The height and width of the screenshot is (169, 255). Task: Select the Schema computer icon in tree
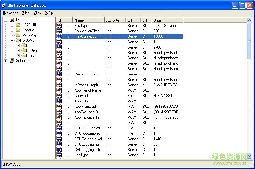click(x=12, y=61)
